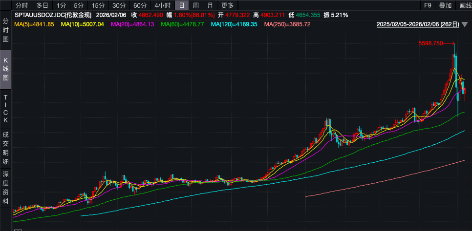Switch to the 分时 timeframe tab

coord(21,6)
